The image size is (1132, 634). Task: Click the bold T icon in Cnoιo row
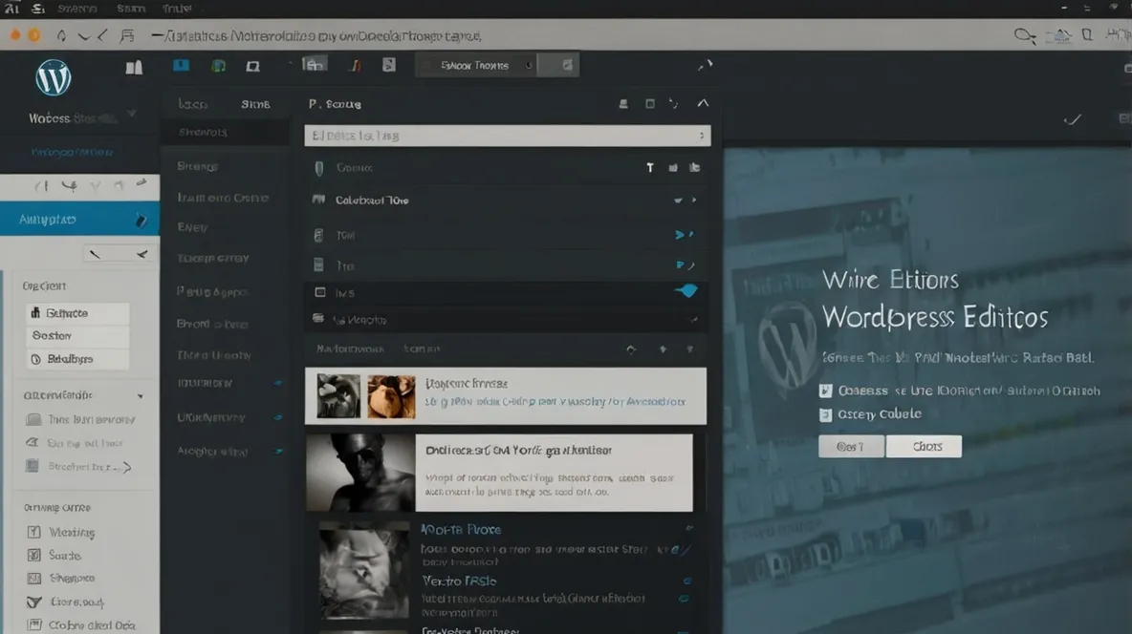pyautogui.click(x=650, y=167)
